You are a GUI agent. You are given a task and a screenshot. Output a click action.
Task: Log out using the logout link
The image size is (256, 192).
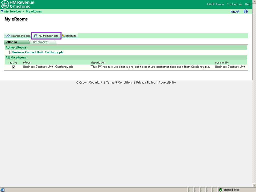click(235, 11)
